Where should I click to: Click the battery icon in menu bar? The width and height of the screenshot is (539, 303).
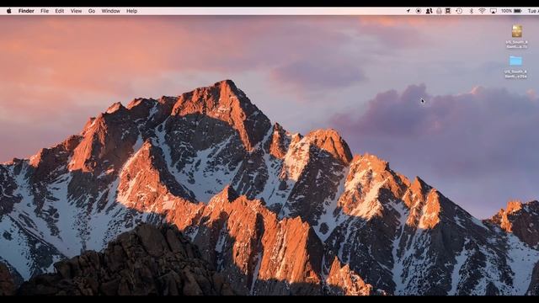(x=517, y=11)
